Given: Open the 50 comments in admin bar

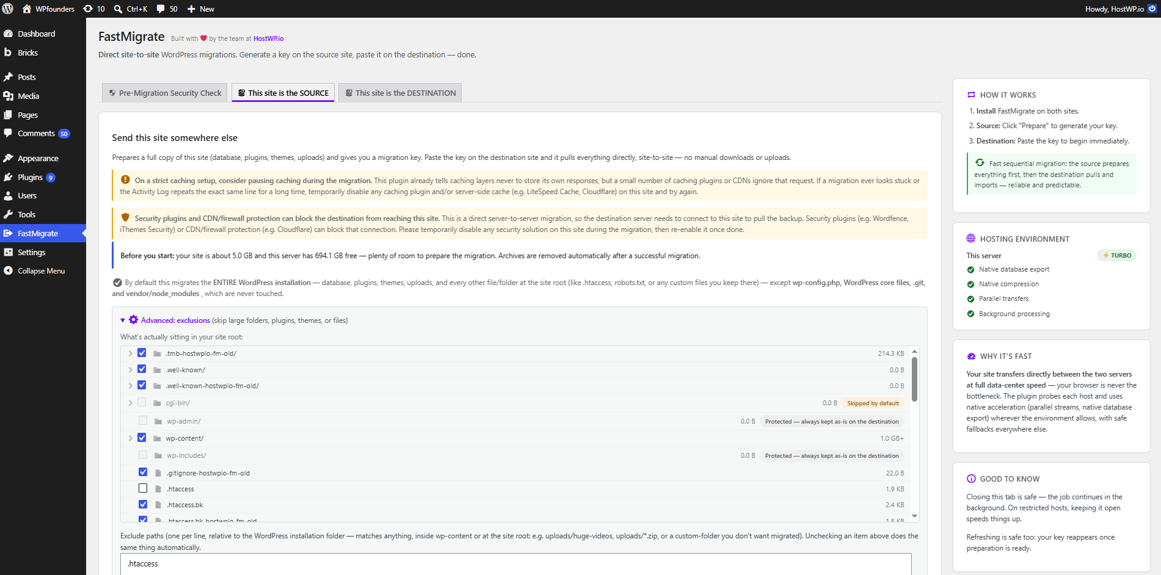Looking at the screenshot, I should click(167, 9).
